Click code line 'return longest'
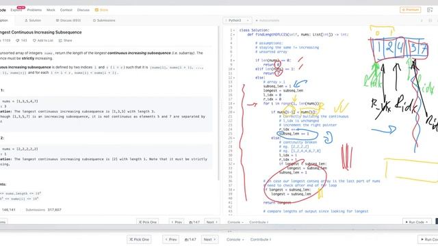 (276, 202)
